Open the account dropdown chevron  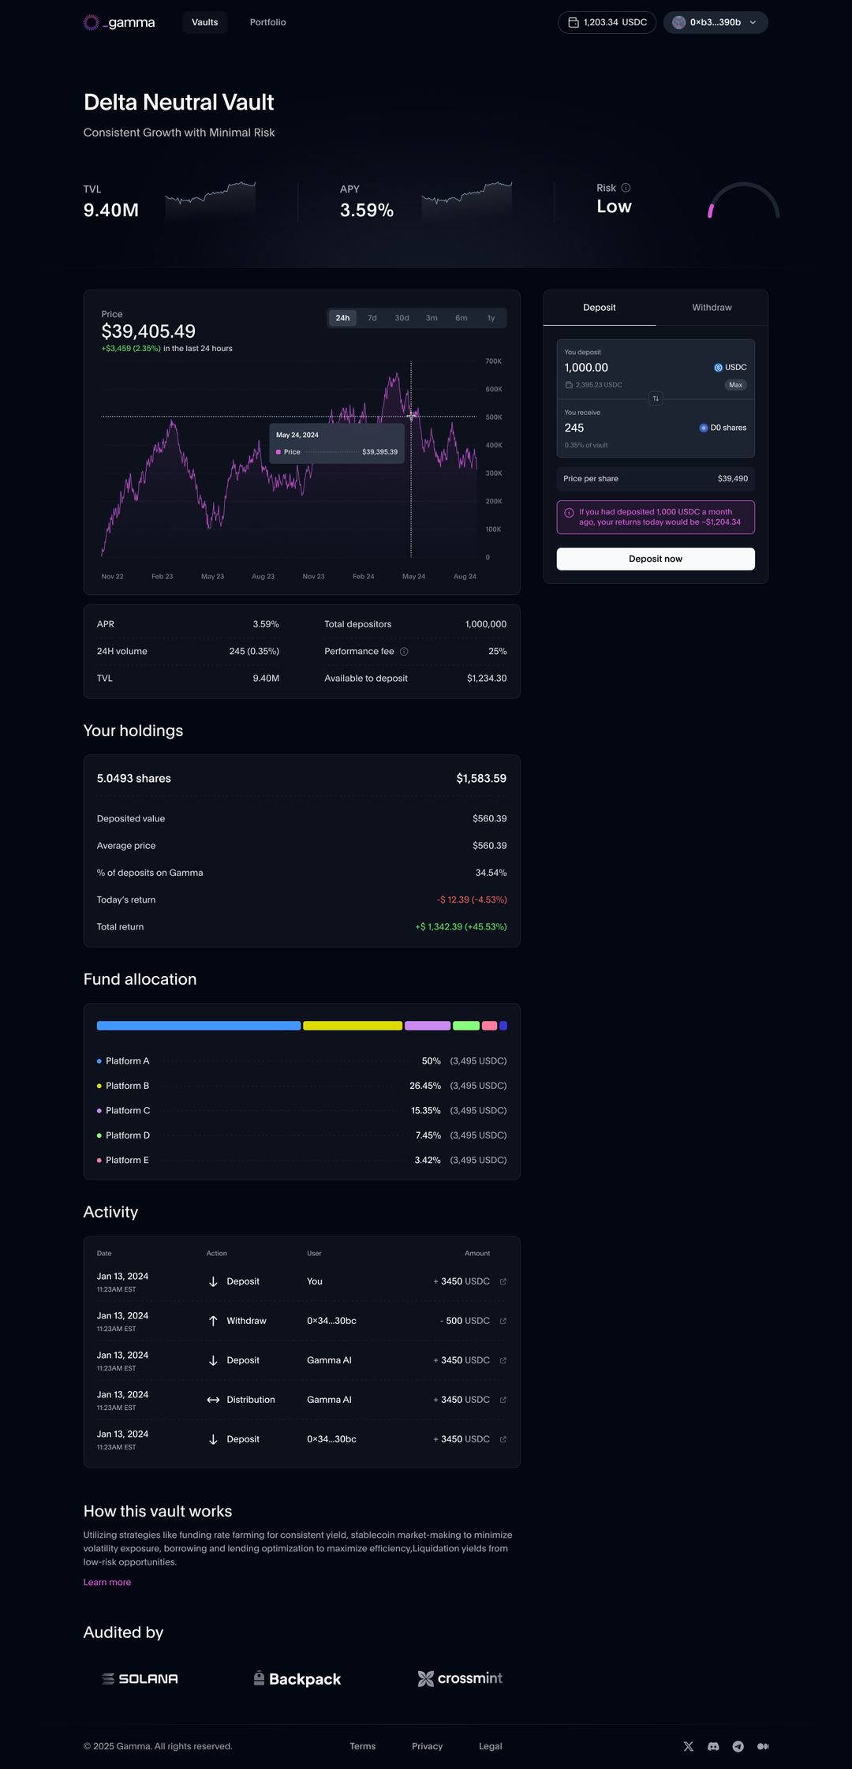[753, 22]
